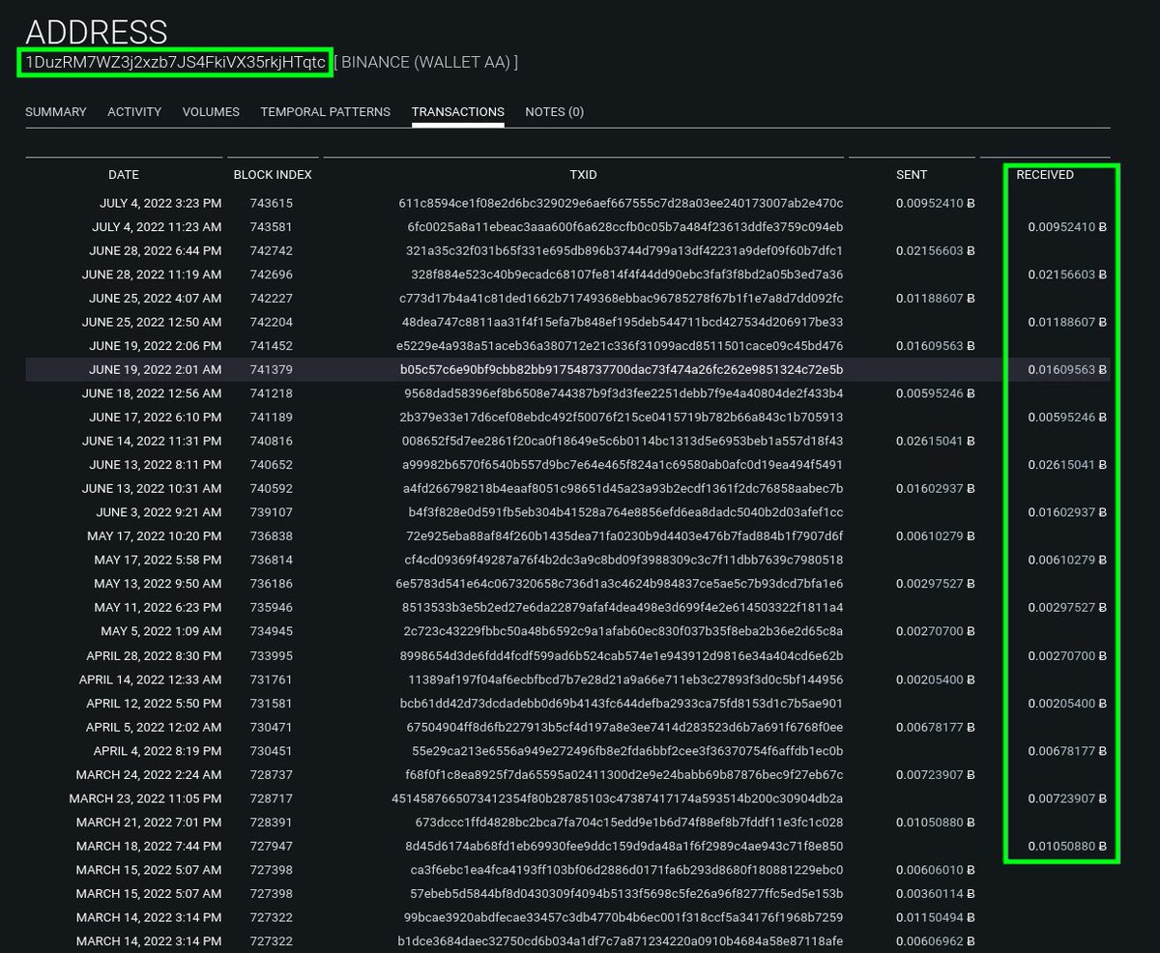The height and width of the screenshot is (953, 1160).
Task: Click block index 727947
Action: 271,846
